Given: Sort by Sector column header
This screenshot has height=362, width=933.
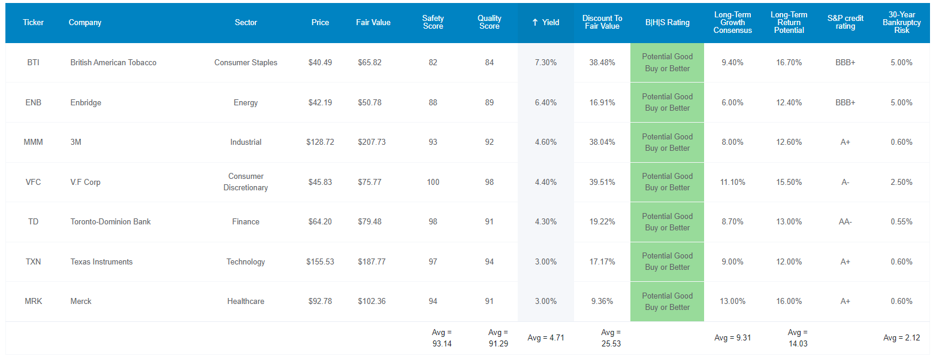Looking at the screenshot, I should coord(246,23).
